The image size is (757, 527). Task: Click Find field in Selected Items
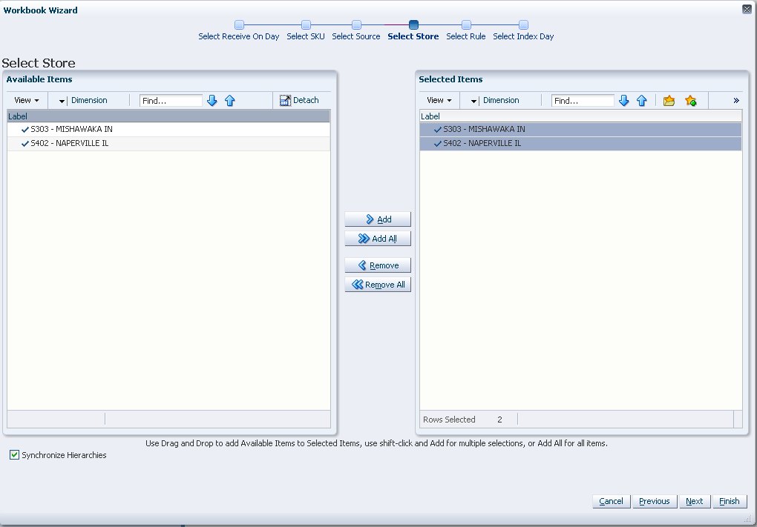point(583,100)
